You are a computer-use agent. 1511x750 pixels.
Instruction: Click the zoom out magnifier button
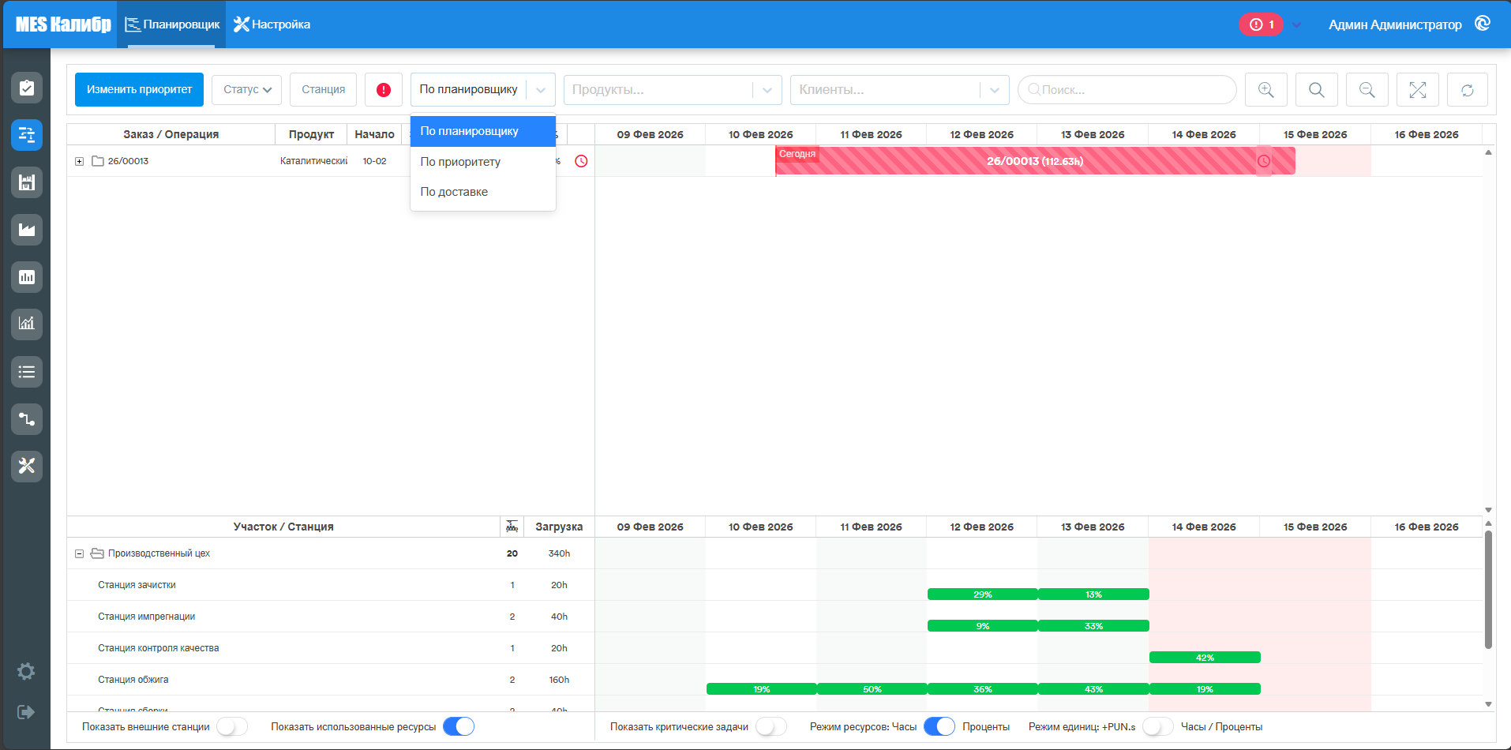[x=1367, y=90]
